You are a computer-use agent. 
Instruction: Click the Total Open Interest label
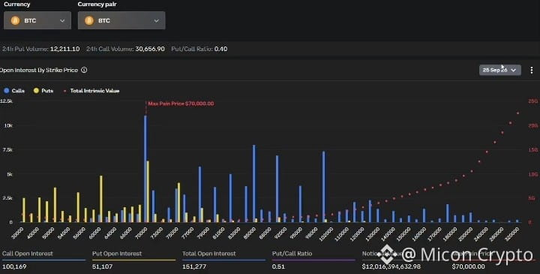point(208,253)
